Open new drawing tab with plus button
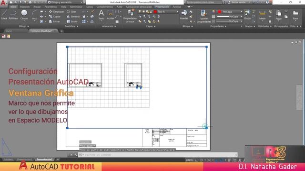305x171 pixels. (x=61, y=31)
